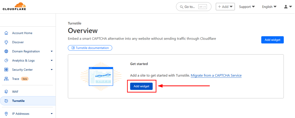Click the Cloudflare logo
295x118 pixels.
[14, 7]
